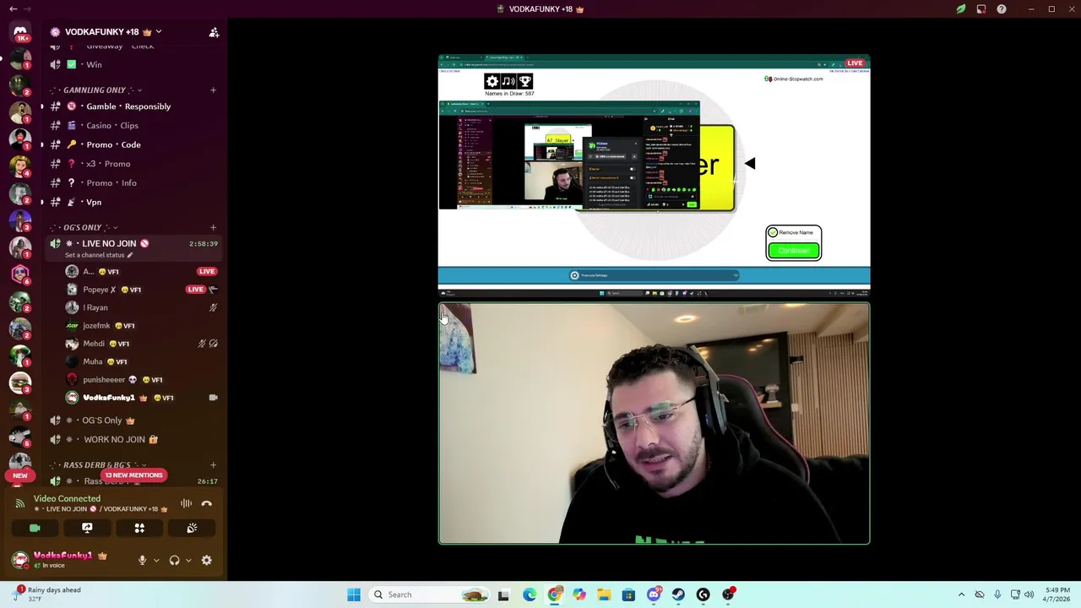Toggle noise suppression waveform icon
This screenshot has width=1081, height=608.
pyautogui.click(x=186, y=503)
